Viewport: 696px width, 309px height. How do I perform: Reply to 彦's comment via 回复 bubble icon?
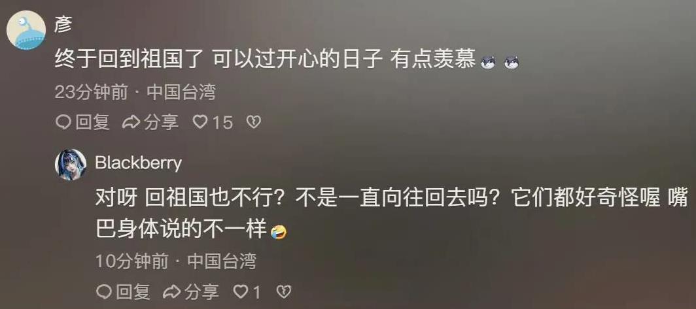tap(63, 122)
